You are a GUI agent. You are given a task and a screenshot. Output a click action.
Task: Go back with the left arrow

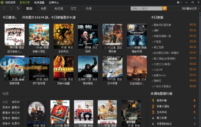[4, 8]
